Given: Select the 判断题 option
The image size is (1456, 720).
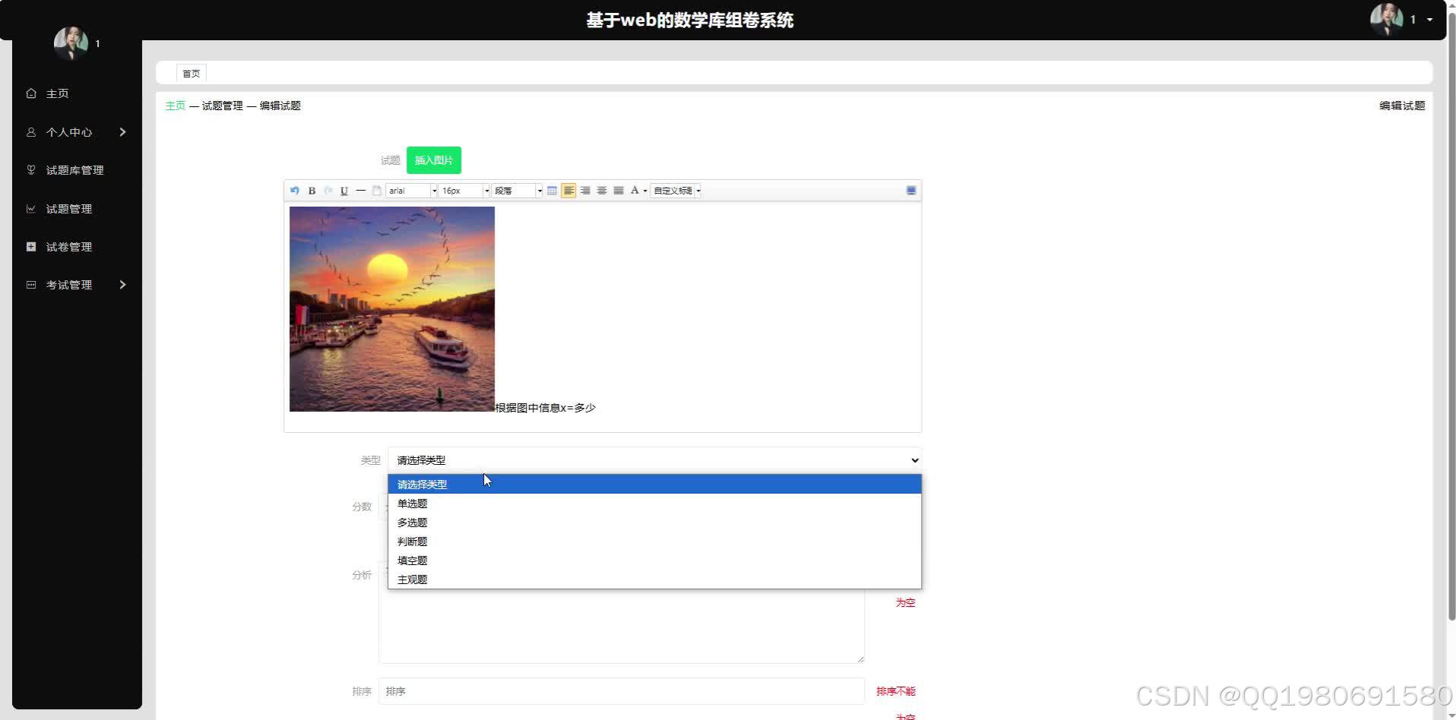Looking at the screenshot, I should (x=654, y=542).
